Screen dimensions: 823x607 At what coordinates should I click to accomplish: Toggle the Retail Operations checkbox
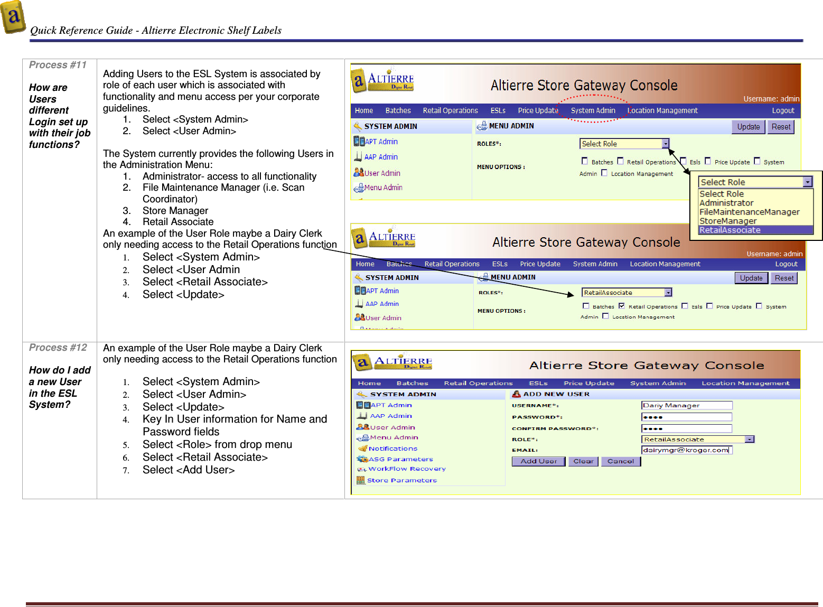(621, 161)
